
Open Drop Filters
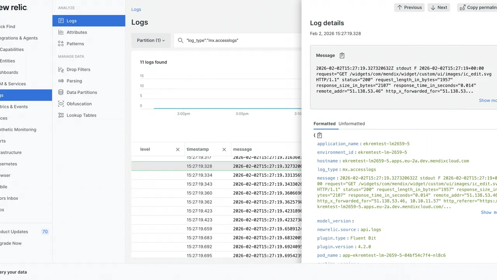click(x=78, y=70)
